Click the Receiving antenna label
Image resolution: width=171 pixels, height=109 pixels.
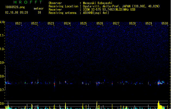click(63, 13)
